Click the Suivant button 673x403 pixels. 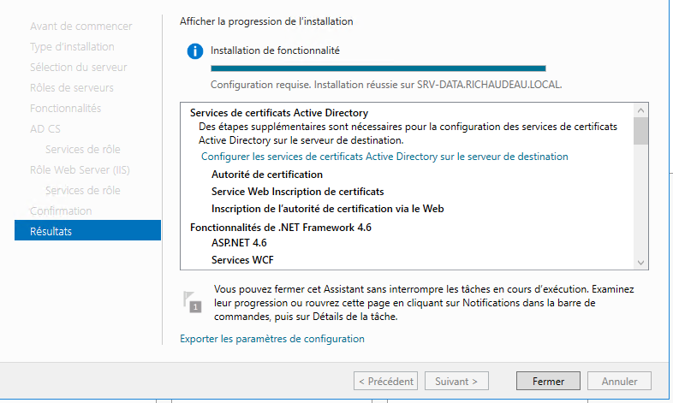click(456, 381)
